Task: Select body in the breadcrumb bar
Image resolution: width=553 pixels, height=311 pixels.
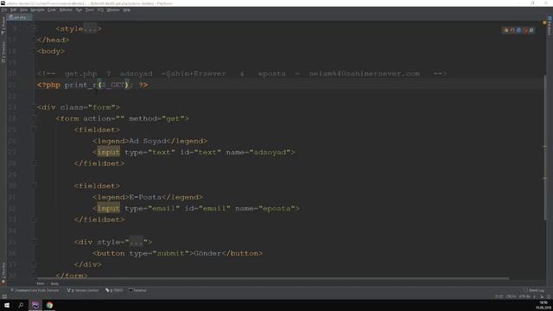Action: (54, 283)
